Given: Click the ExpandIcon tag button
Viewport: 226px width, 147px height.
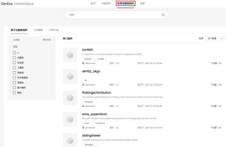Looking at the screenshot, I should tap(100, 123).
